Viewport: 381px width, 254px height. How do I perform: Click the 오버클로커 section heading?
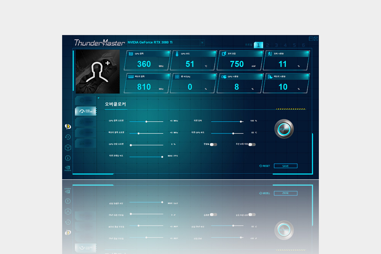click(115, 104)
